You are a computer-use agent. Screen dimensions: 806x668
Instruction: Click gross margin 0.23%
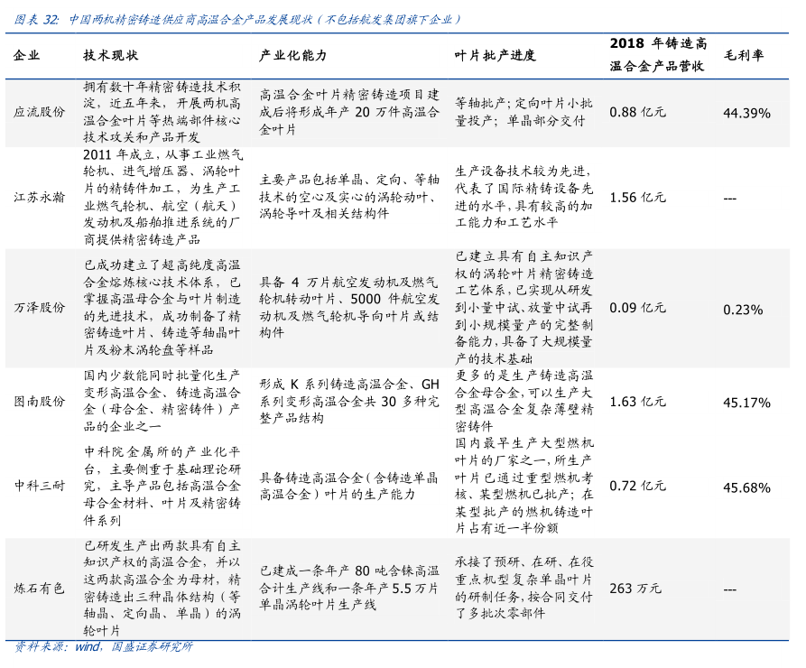tap(744, 310)
